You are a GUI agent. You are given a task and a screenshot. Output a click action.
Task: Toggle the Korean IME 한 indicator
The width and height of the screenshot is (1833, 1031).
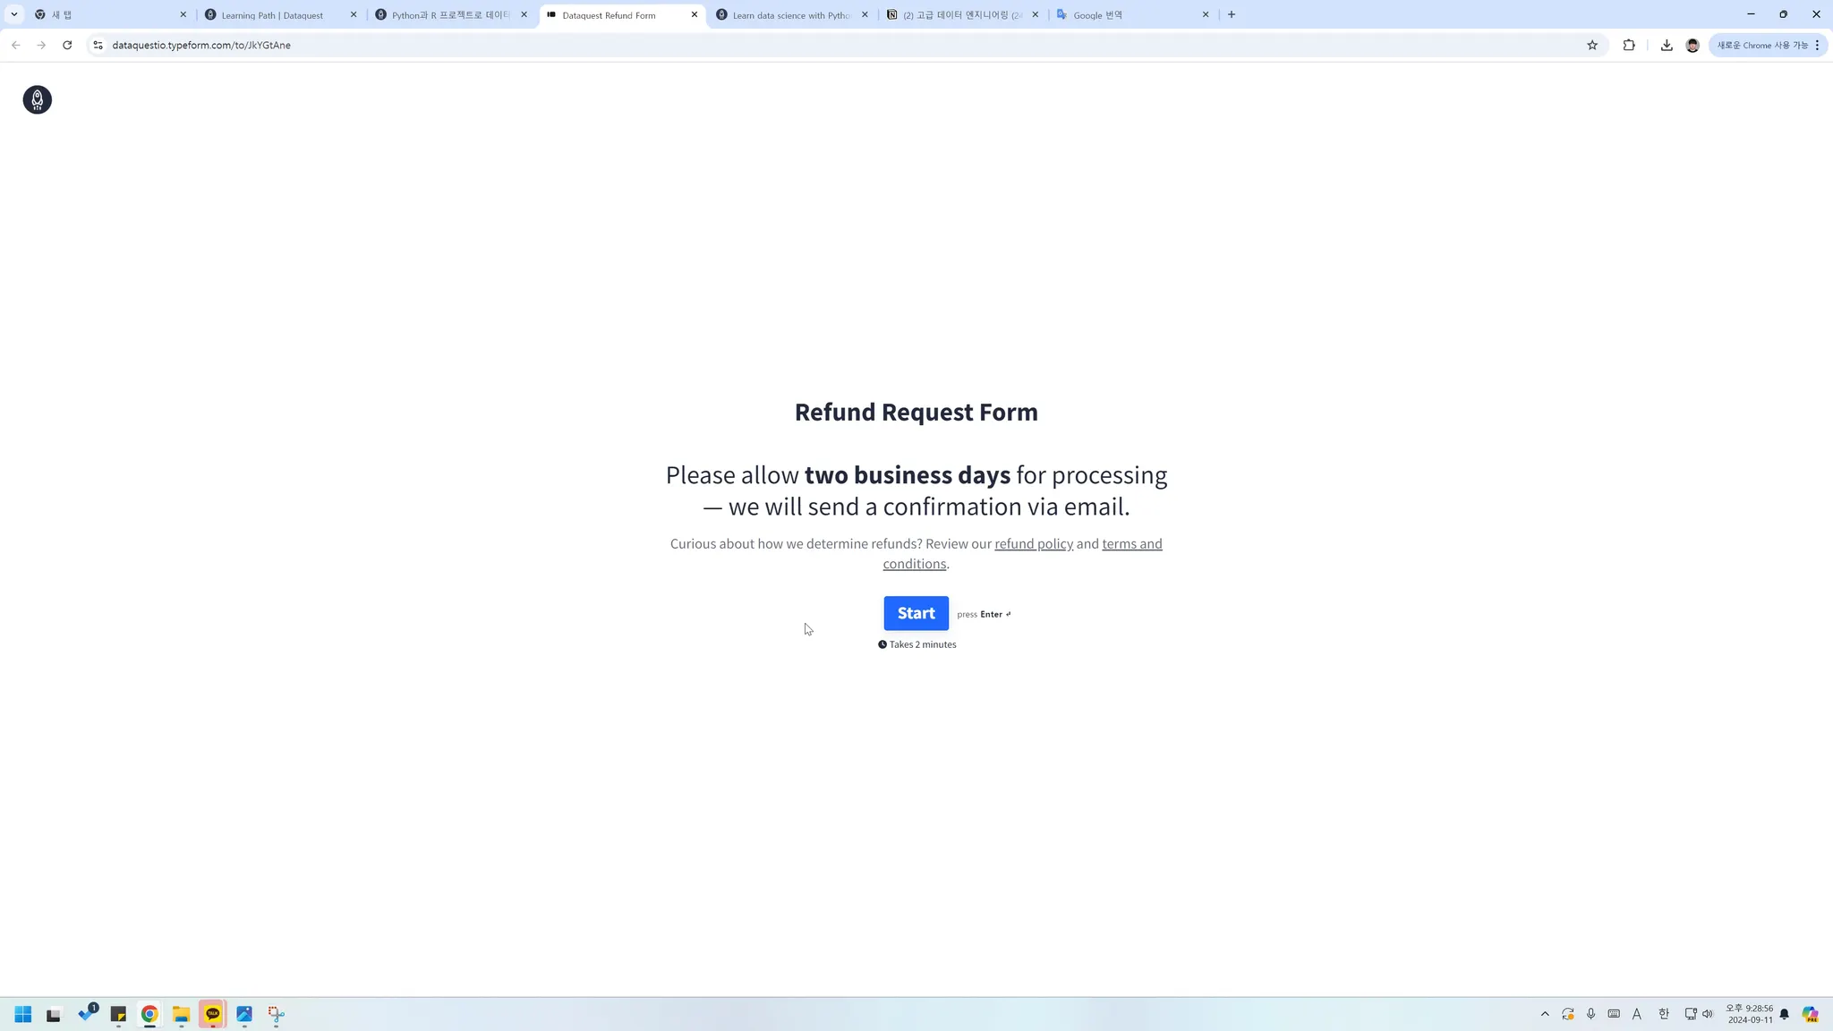[x=1663, y=1014]
